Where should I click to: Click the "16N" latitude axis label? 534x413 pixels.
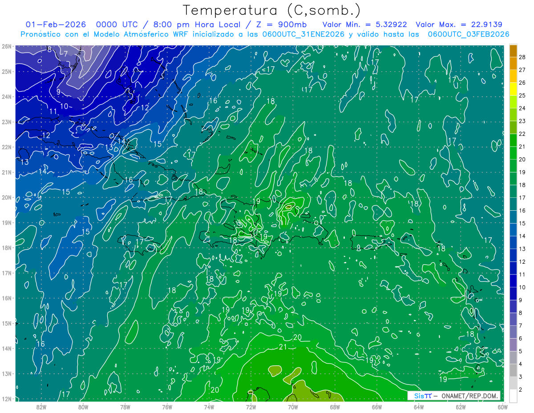7,298
